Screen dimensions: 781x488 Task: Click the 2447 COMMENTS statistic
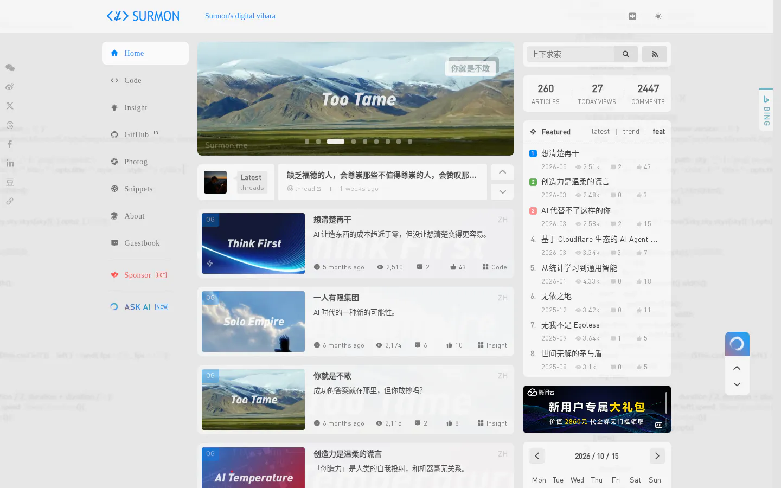pos(648,93)
